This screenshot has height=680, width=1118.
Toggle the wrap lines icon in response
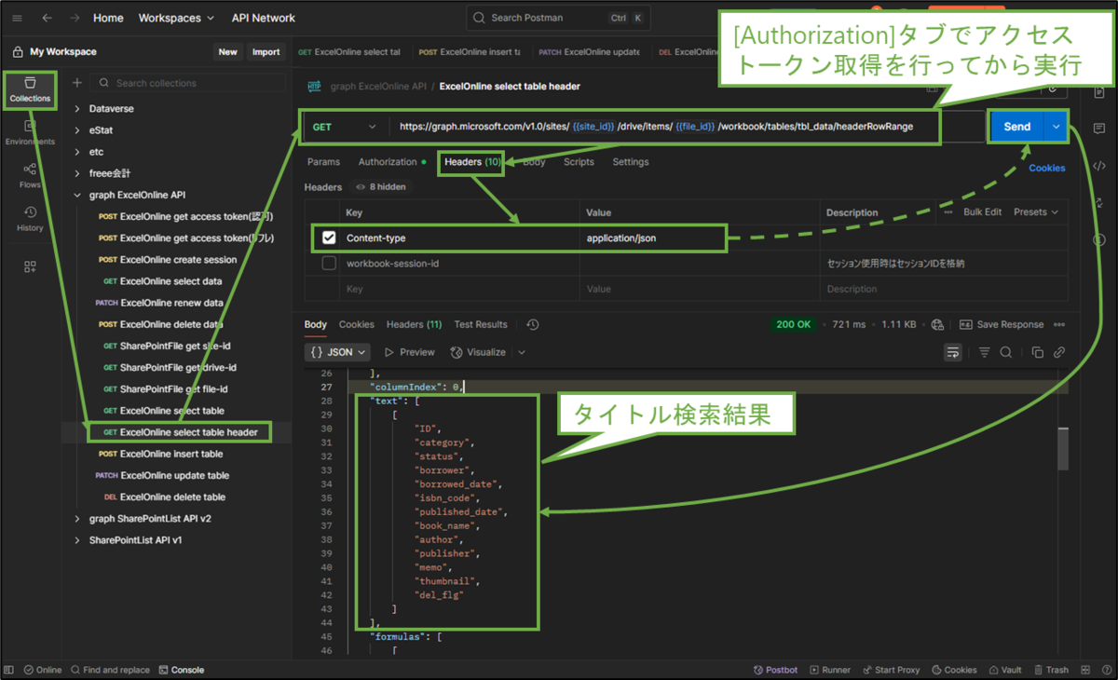point(952,352)
